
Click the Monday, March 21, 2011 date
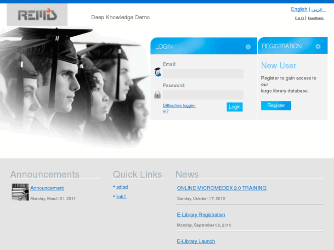(x=53, y=199)
